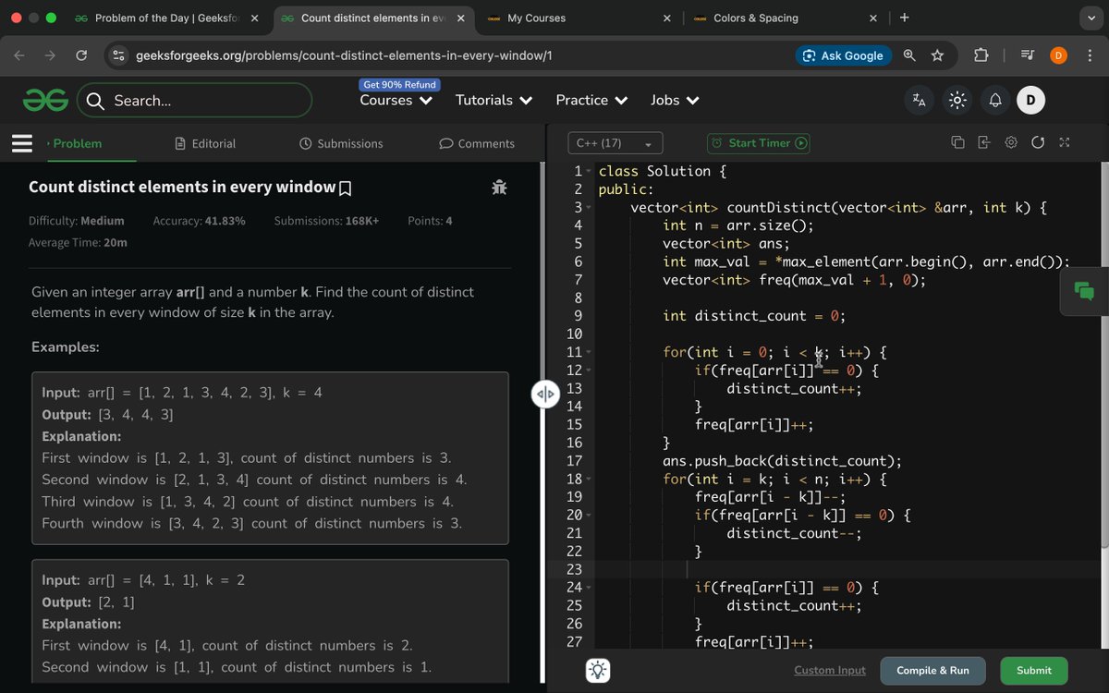Collapse code fold at line 1
The width and height of the screenshot is (1109, 693).
(x=589, y=172)
